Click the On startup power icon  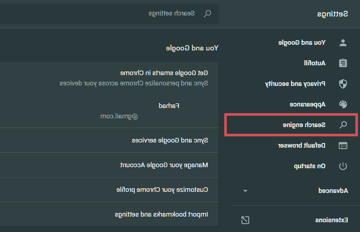(343, 166)
